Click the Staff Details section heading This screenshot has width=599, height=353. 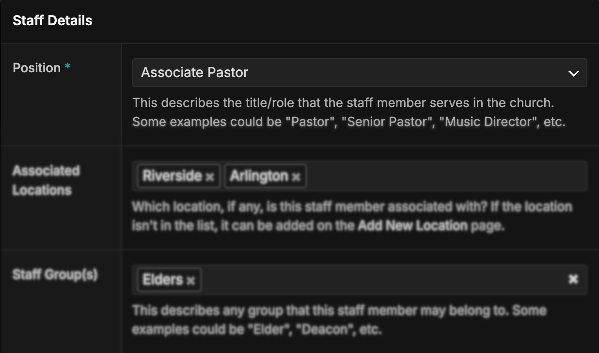(x=52, y=21)
